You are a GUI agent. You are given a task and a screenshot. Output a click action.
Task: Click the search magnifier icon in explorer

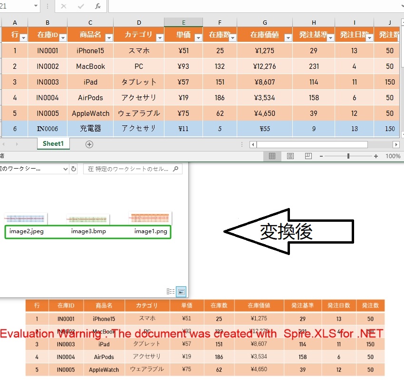[176, 169]
